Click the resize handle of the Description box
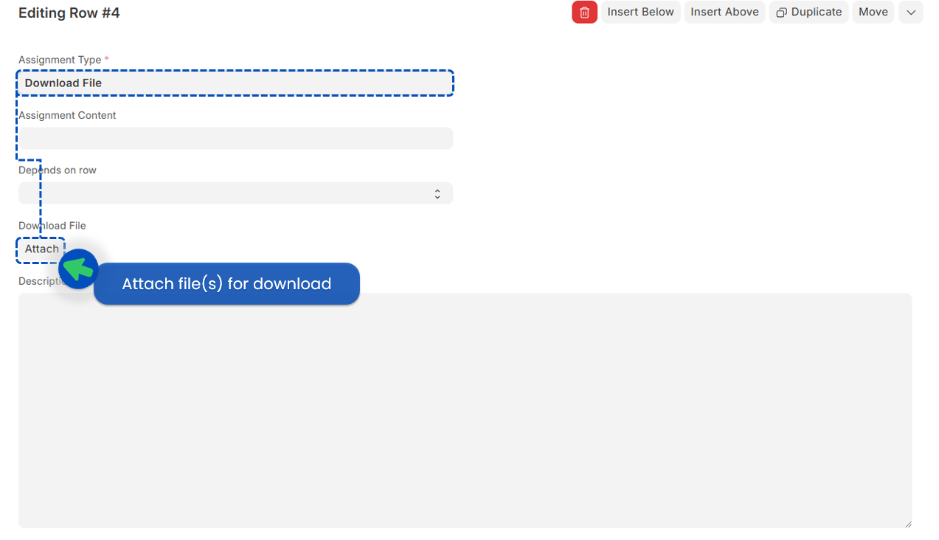 tap(908, 523)
